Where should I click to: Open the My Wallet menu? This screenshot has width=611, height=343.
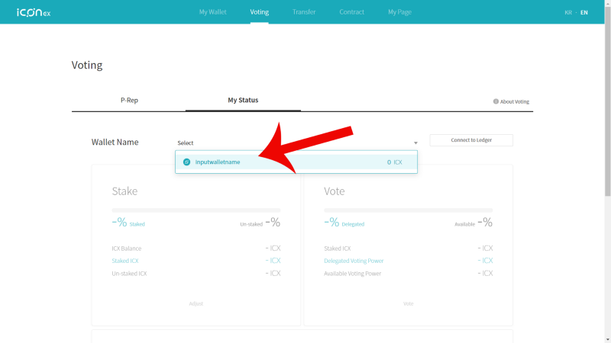point(213,12)
